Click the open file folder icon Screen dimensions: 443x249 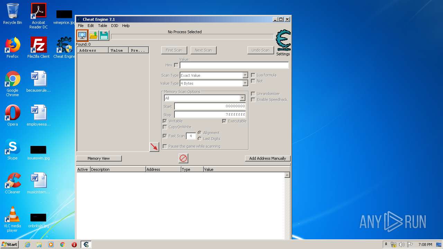coord(93,35)
